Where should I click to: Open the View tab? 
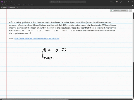pyautogui.click(x=29, y=5)
